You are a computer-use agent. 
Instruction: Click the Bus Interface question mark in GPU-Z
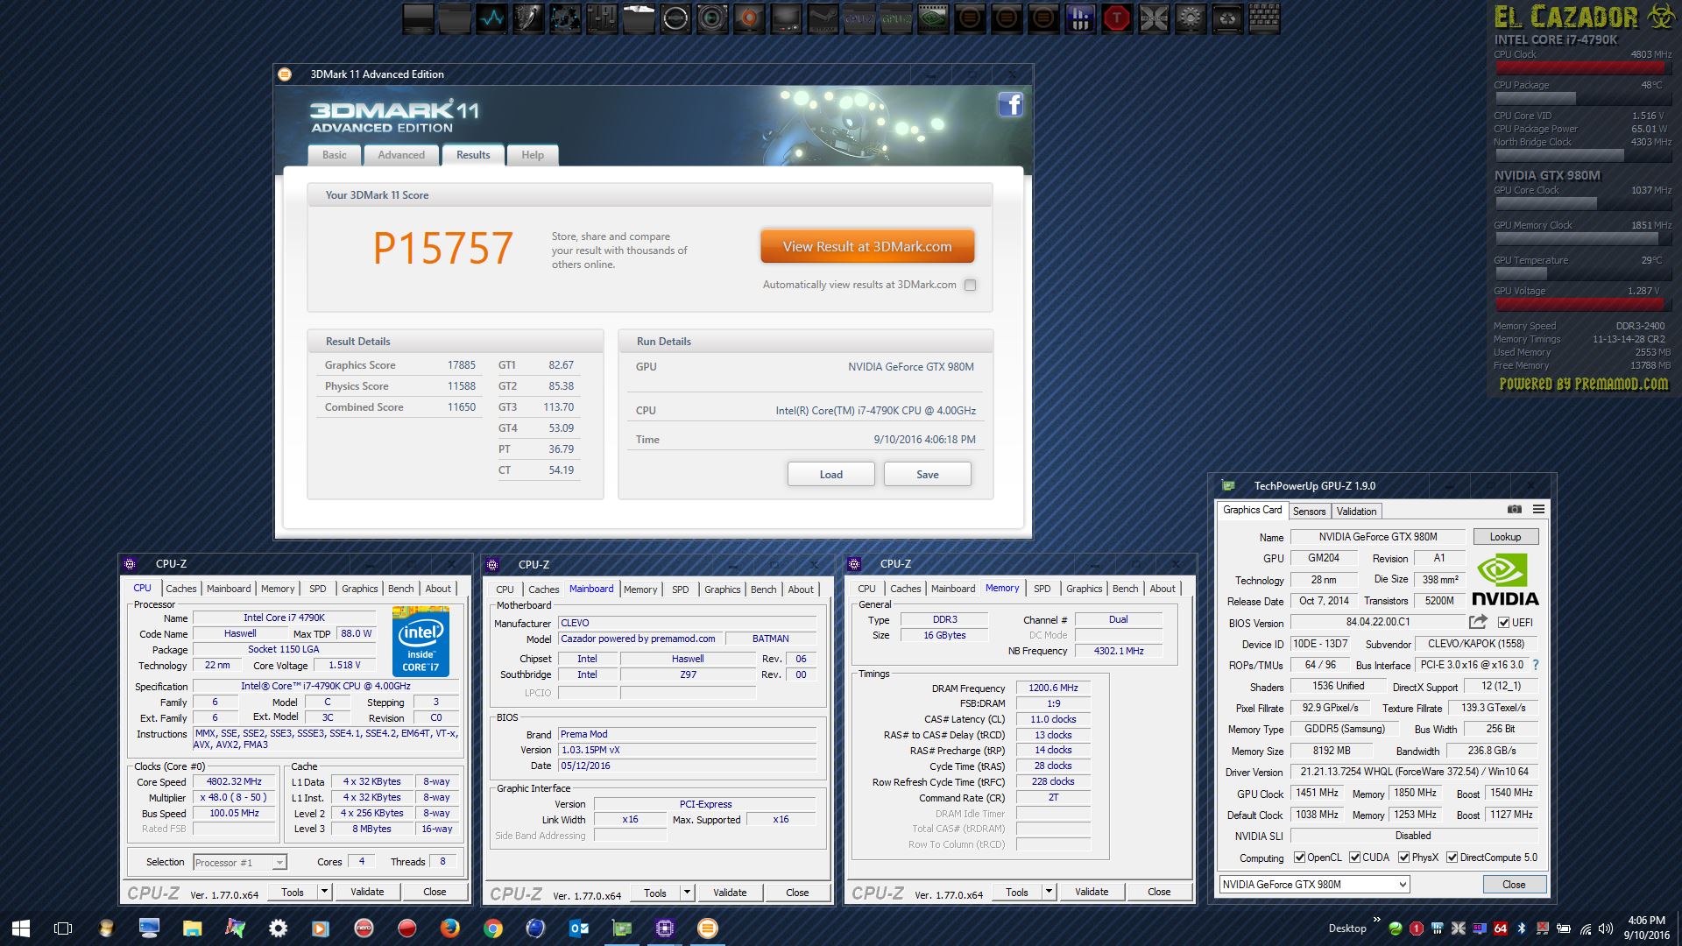tap(1536, 665)
